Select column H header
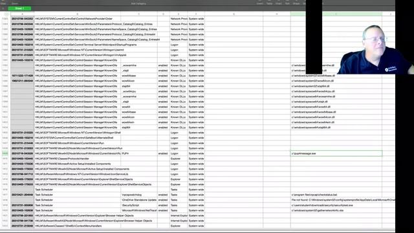This screenshot has width=414, height=233. (x=277, y=14)
